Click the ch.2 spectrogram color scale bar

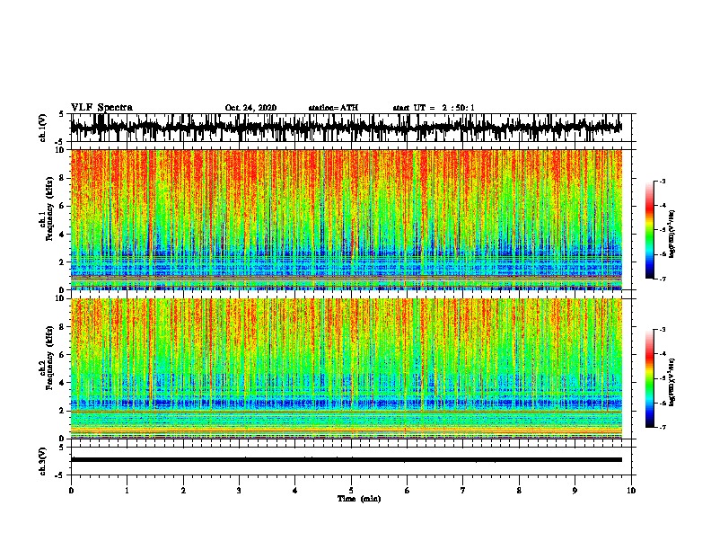[x=650, y=378]
